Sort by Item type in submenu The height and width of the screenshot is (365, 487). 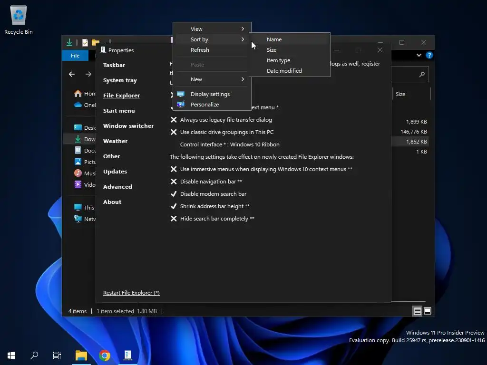[x=290, y=60]
